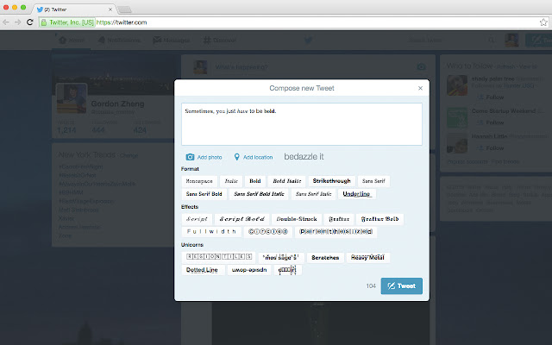This screenshot has width=552, height=345.
Task: Click the Home icon in Twitter nav
Action: pyautogui.click(x=62, y=41)
